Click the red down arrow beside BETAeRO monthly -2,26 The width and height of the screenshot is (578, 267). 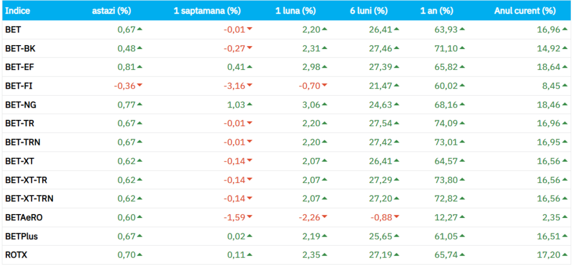click(324, 217)
